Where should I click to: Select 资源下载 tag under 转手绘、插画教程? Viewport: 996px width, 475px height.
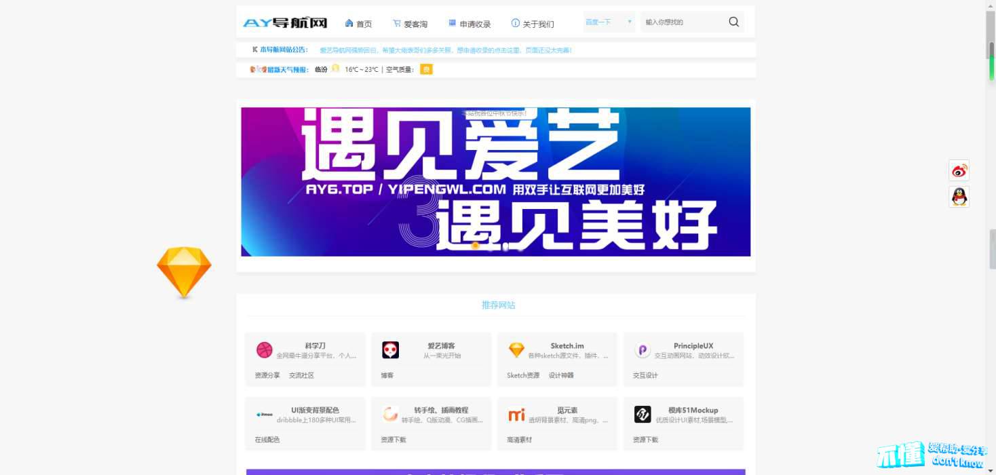[394, 440]
